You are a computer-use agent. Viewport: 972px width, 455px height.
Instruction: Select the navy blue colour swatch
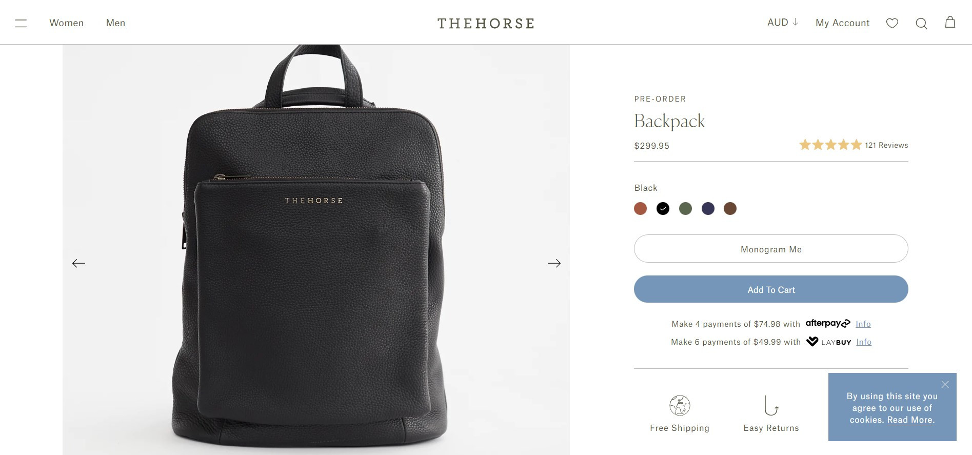coord(708,209)
